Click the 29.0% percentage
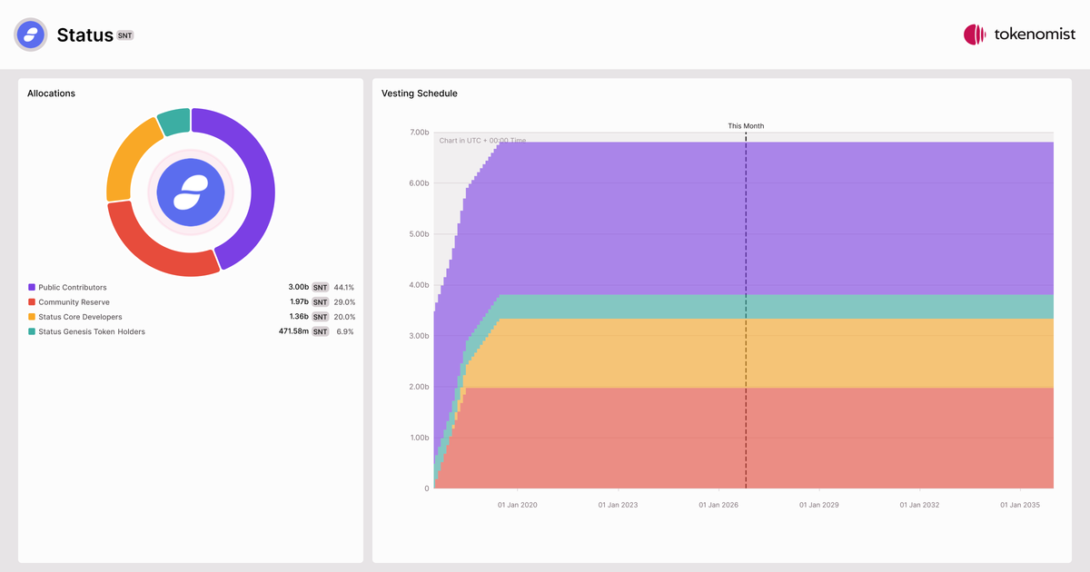 [344, 302]
